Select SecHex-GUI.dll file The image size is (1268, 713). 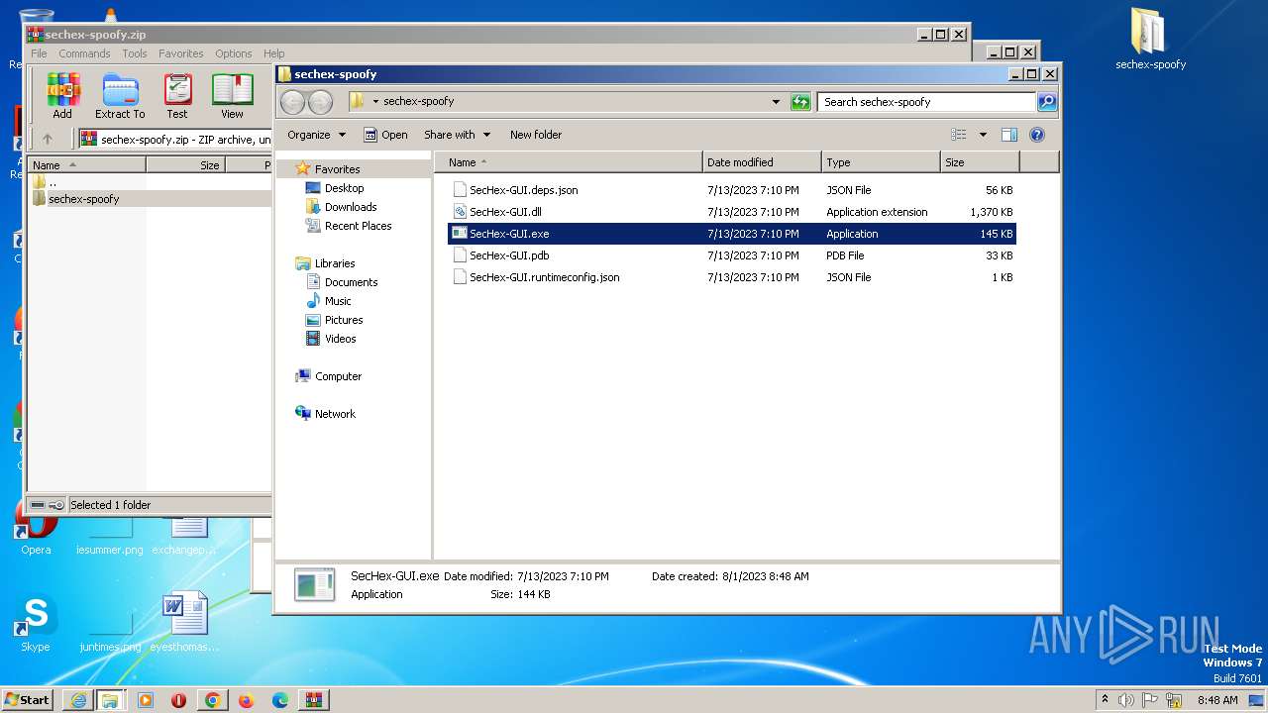[x=732, y=212]
